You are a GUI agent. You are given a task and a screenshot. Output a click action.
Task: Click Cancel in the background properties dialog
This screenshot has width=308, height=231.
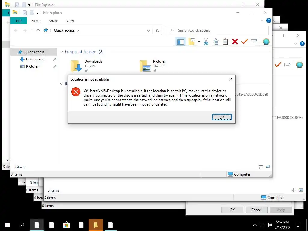tap(256, 210)
